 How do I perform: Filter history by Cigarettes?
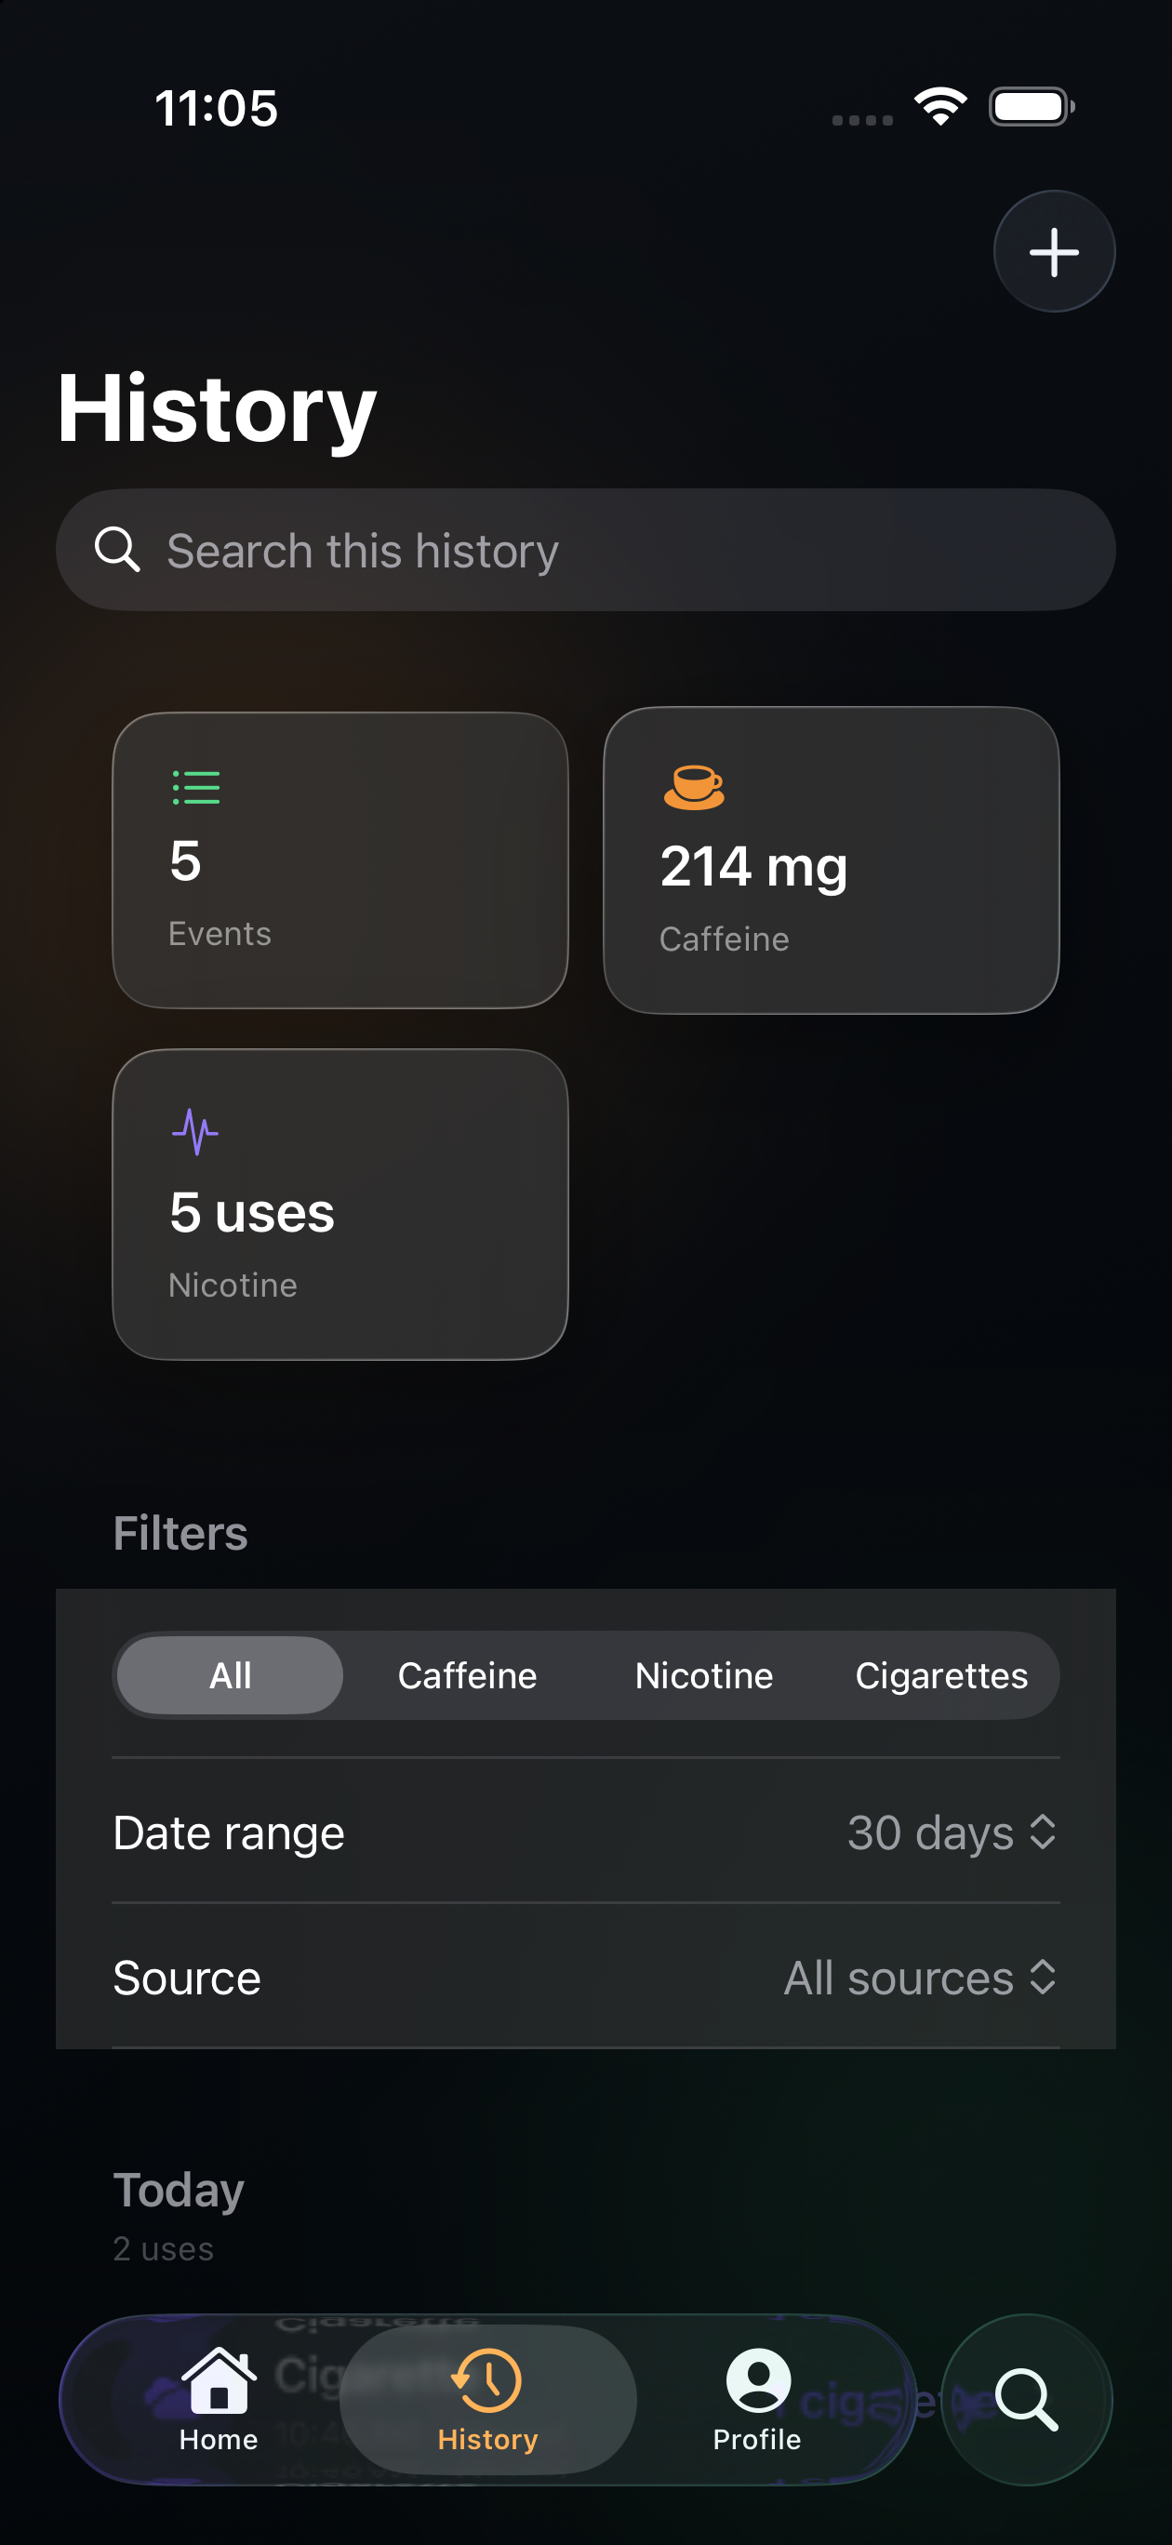click(x=940, y=1675)
